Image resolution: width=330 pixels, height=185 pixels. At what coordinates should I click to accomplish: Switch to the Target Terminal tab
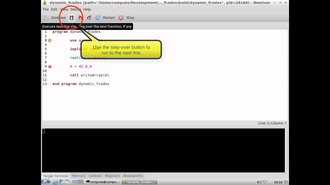[x=56, y=176]
